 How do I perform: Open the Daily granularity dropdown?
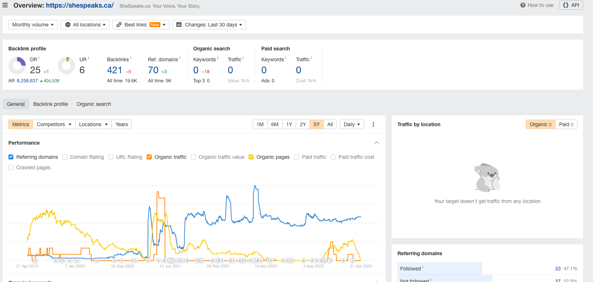coord(352,124)
